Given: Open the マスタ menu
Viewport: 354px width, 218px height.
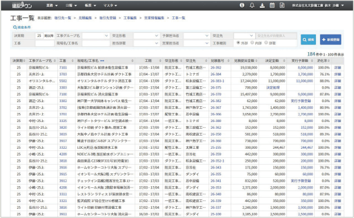Looking at the screenshot, I should click(110, 6).
